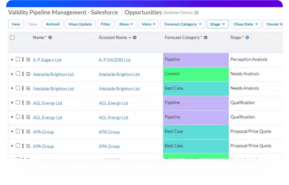Click the Refresh button
Viewport: 289px width, 185px height.
[53, 24]
